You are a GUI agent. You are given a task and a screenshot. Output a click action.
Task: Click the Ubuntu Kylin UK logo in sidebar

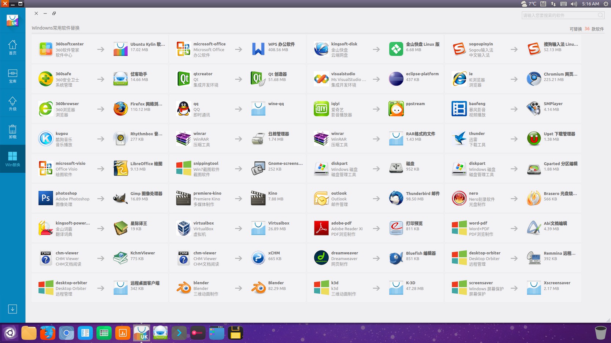tap(12, 21)
